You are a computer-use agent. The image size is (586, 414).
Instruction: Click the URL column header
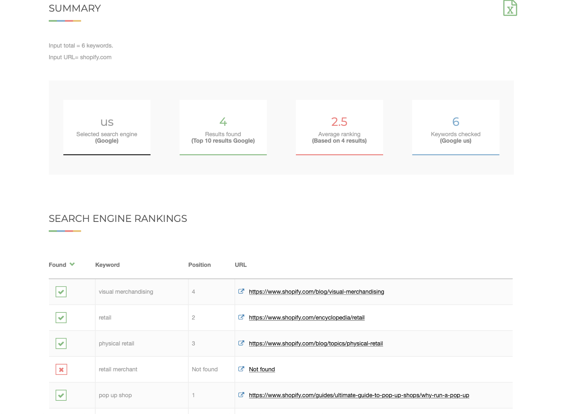coord(241,265)
